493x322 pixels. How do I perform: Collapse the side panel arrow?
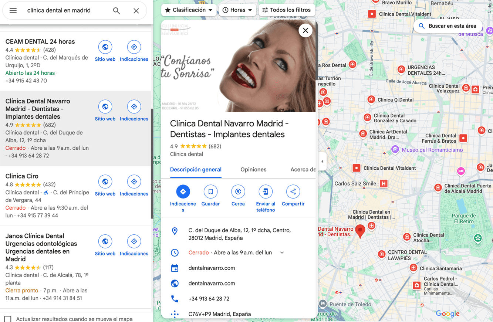click(323, 162)
